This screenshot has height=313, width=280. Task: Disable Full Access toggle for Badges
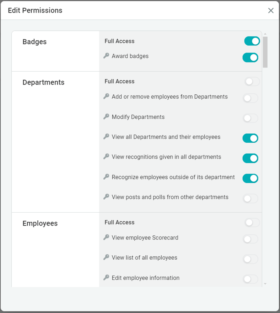point(252,41)
